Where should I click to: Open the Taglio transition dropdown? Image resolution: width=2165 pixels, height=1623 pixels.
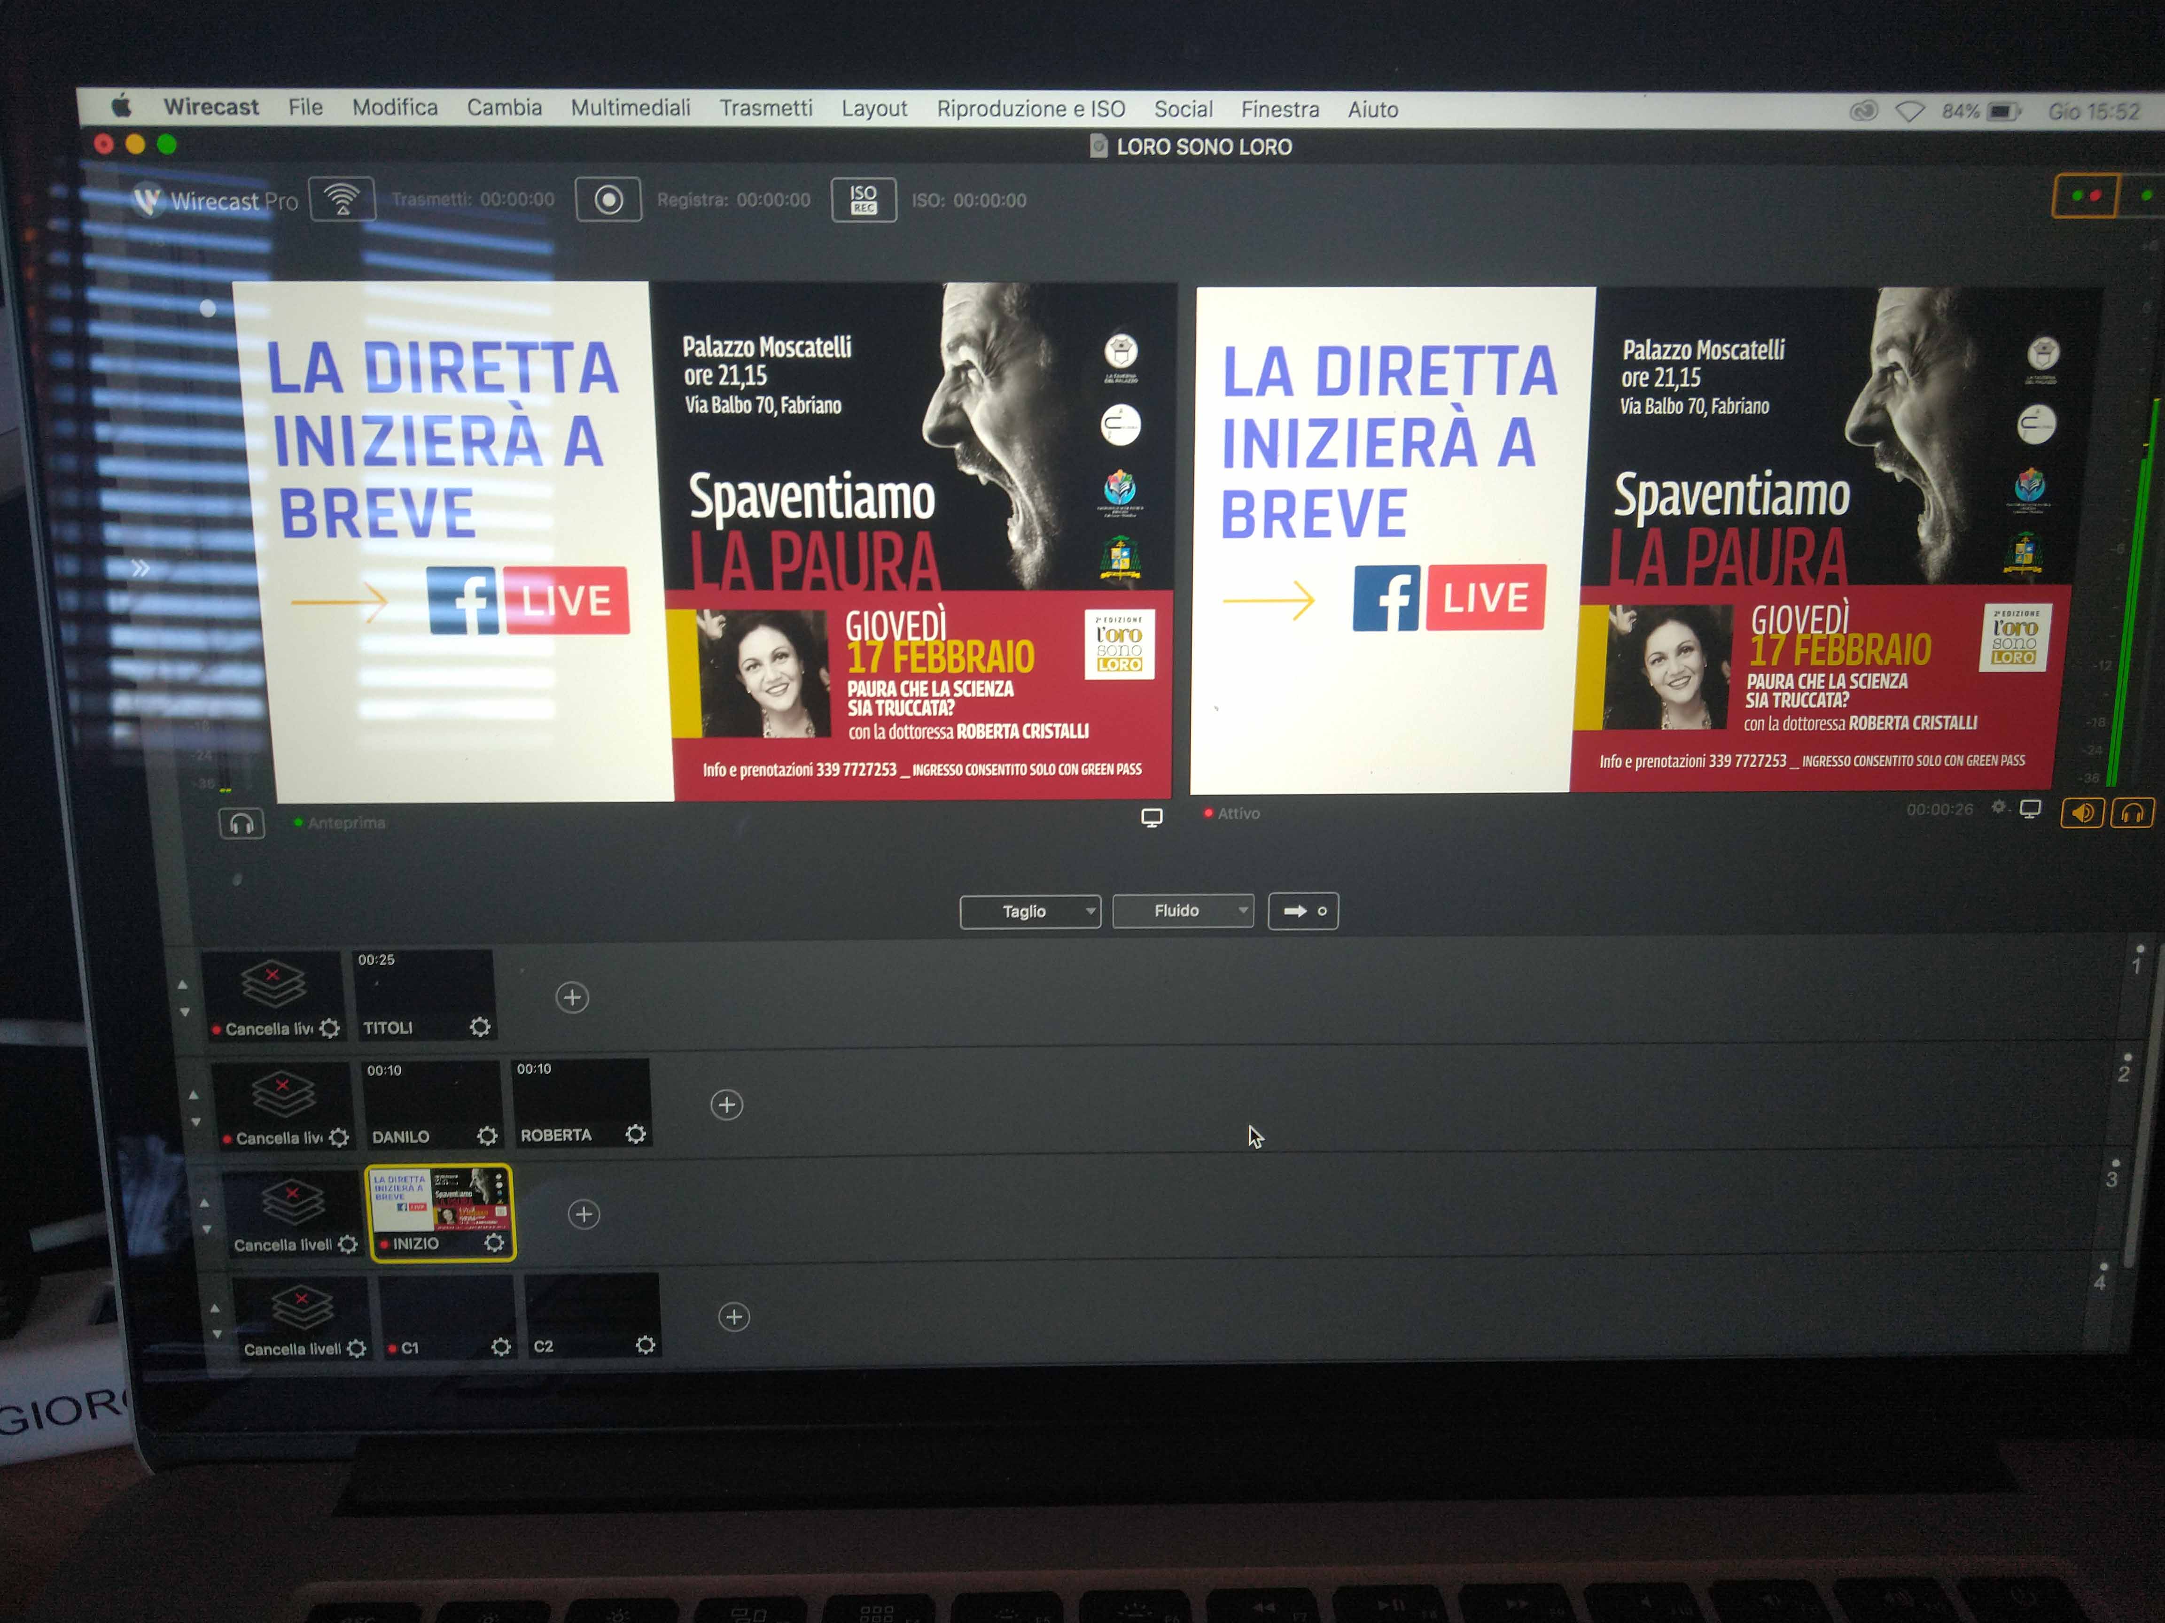[1030, 912]
